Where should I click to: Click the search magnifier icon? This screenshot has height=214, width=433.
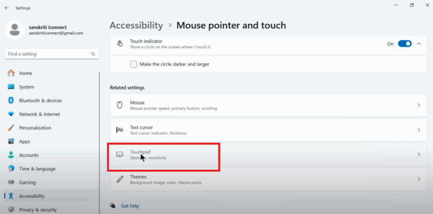93,54
